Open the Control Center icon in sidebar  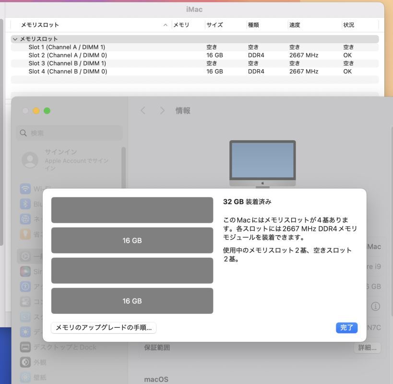(25, 302)
